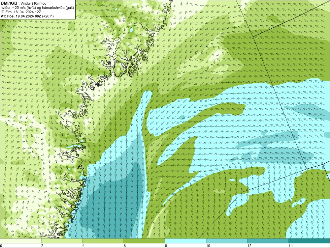Click the initial time 'IT: Fim. 18. 04. 2024 12Z'
This screenshot has width=330, height=248.
point(21,12)
